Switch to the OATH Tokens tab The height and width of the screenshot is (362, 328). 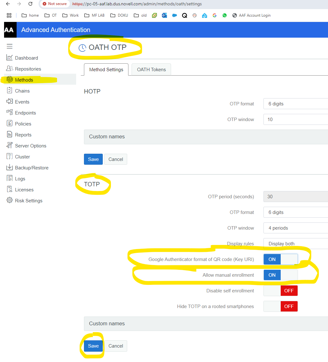(x=151, y=69)
